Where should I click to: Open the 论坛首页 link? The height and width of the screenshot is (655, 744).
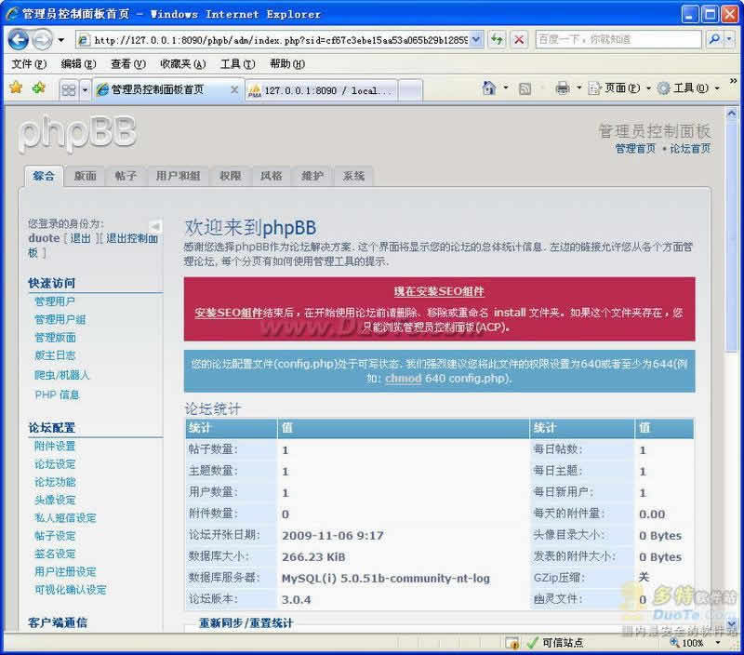click(690, 149)
